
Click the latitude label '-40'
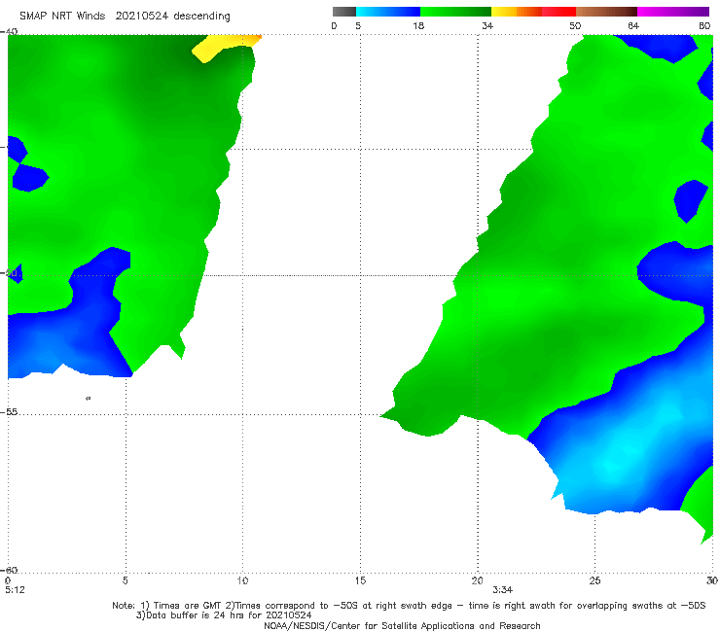pyautogui.click(x=9, y=32)
